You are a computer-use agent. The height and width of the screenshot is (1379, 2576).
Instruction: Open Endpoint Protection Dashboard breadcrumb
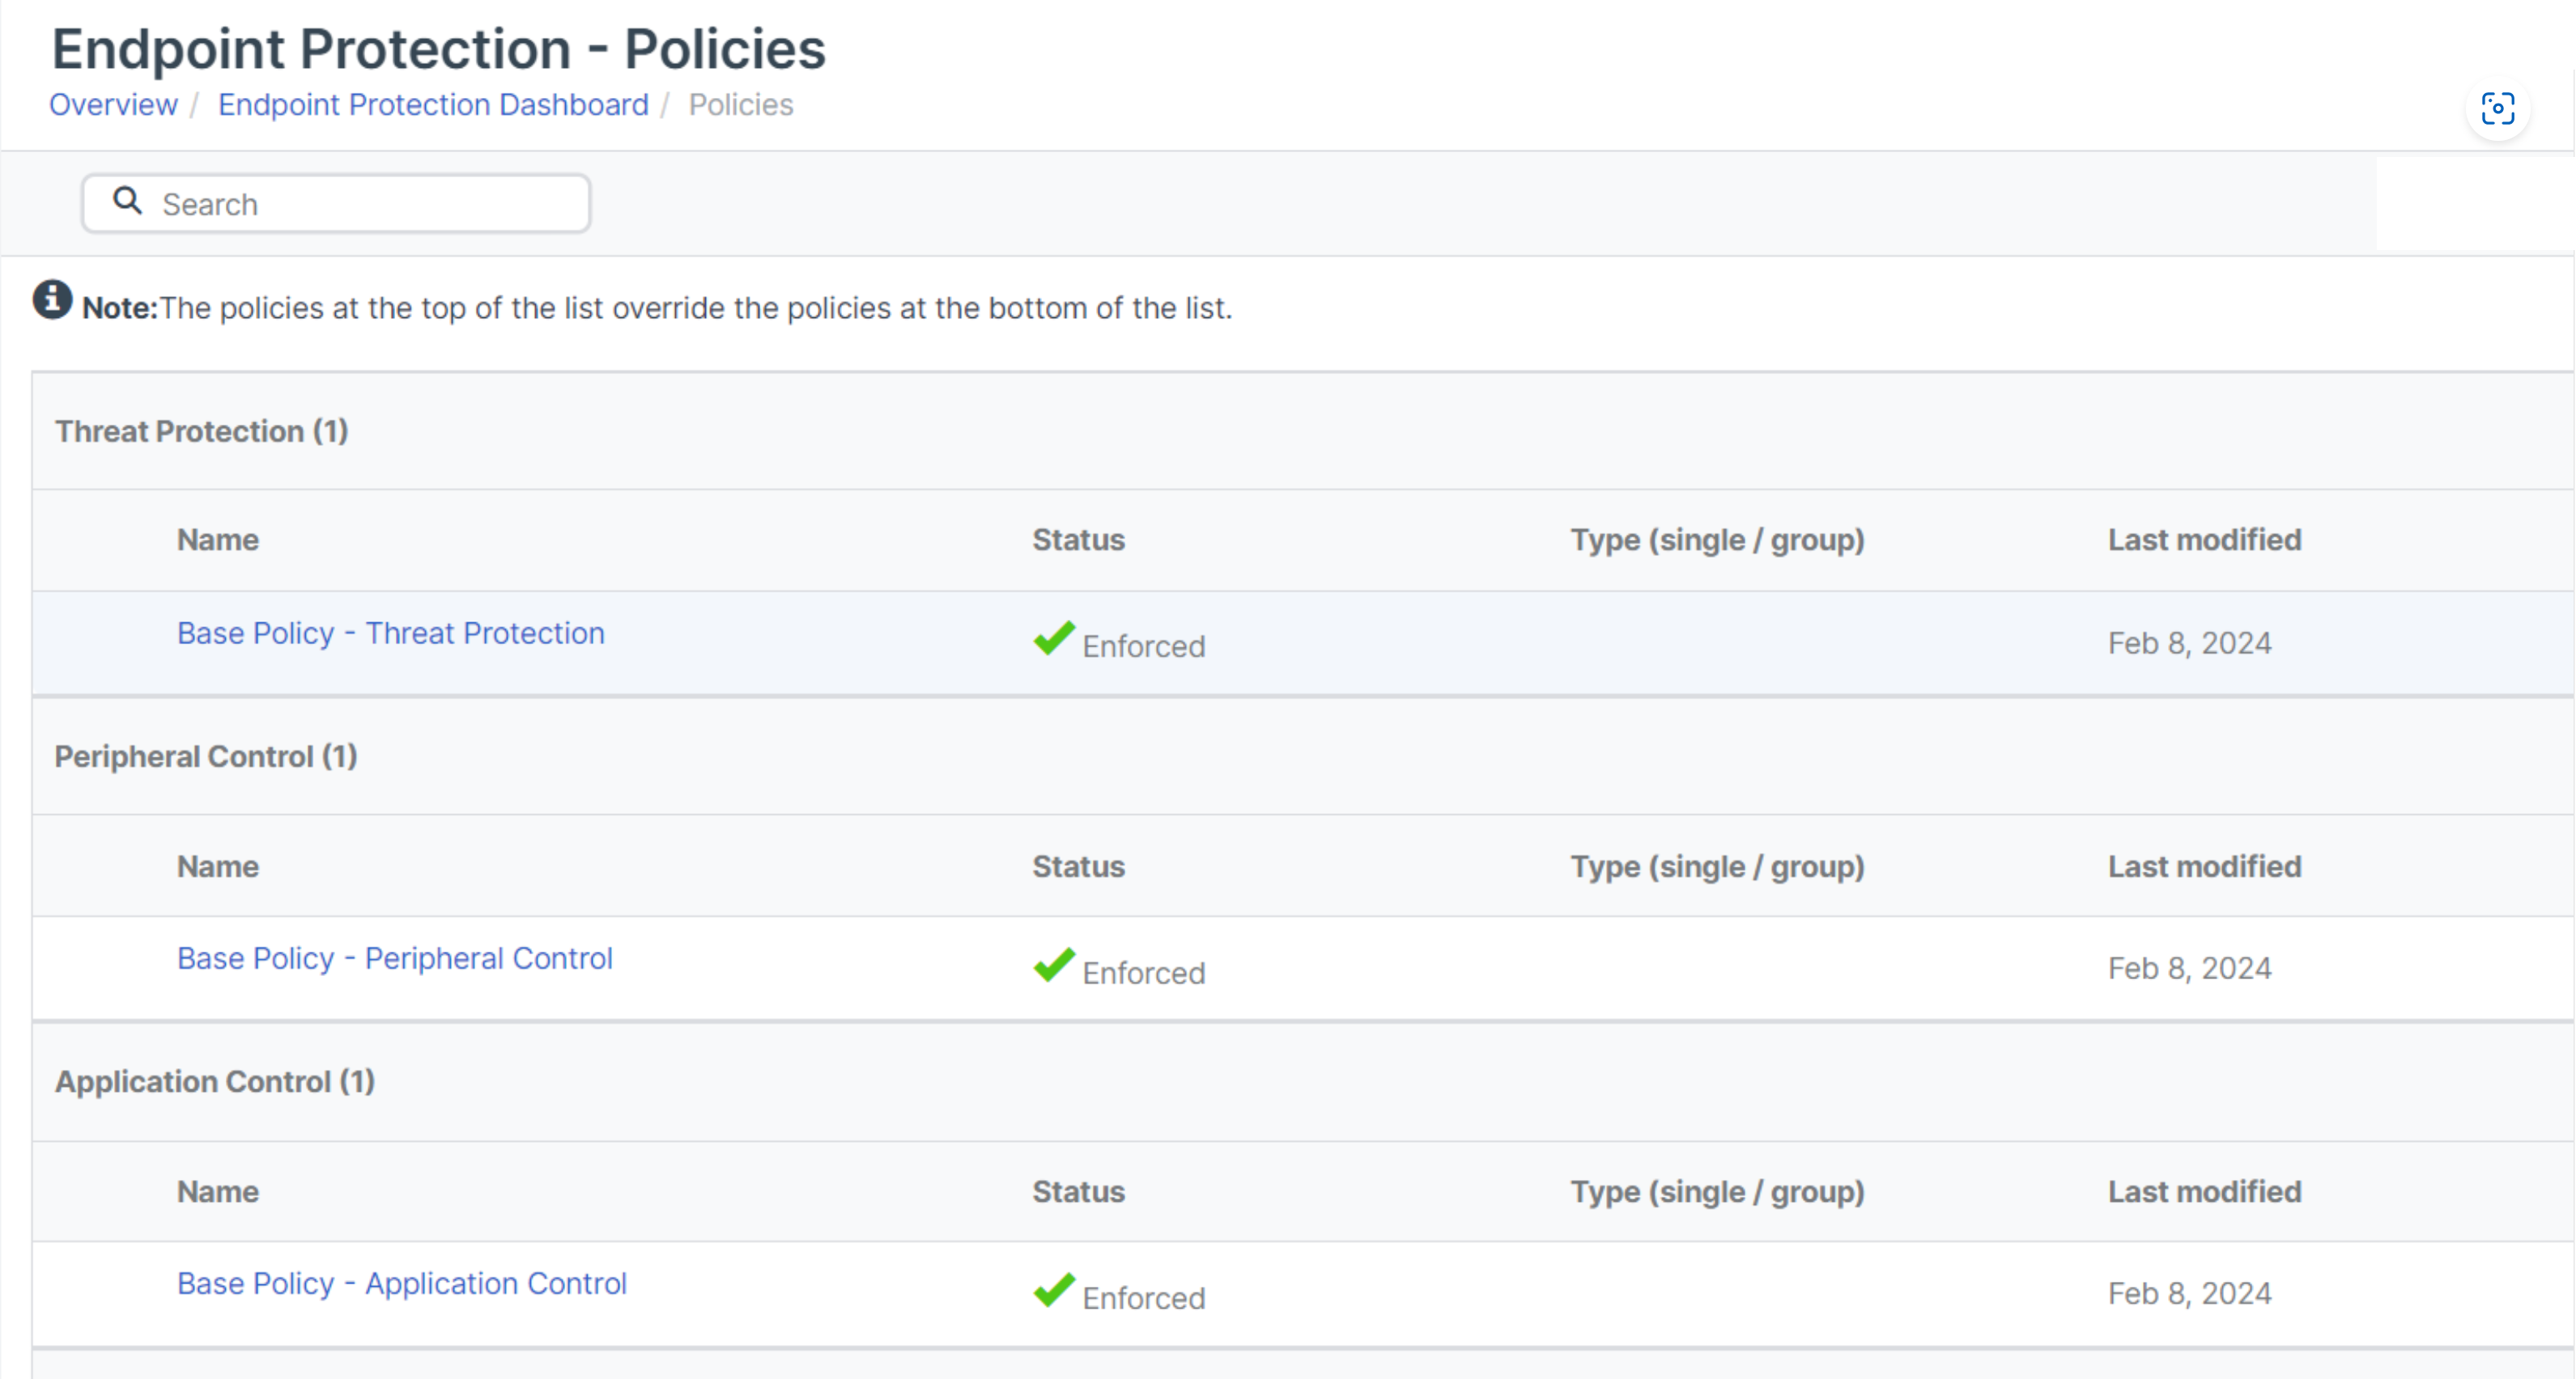coord(433,105)
